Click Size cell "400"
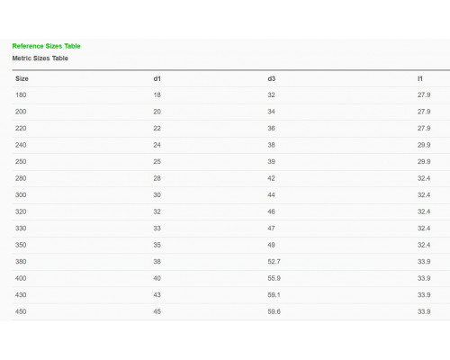The image size is (450, 360). [21, 278]
